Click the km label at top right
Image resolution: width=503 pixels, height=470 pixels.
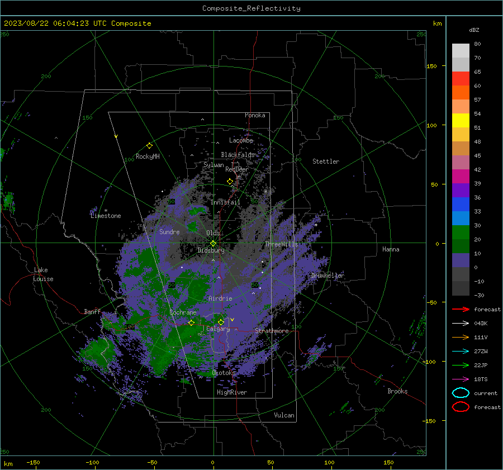coord(437,23)
